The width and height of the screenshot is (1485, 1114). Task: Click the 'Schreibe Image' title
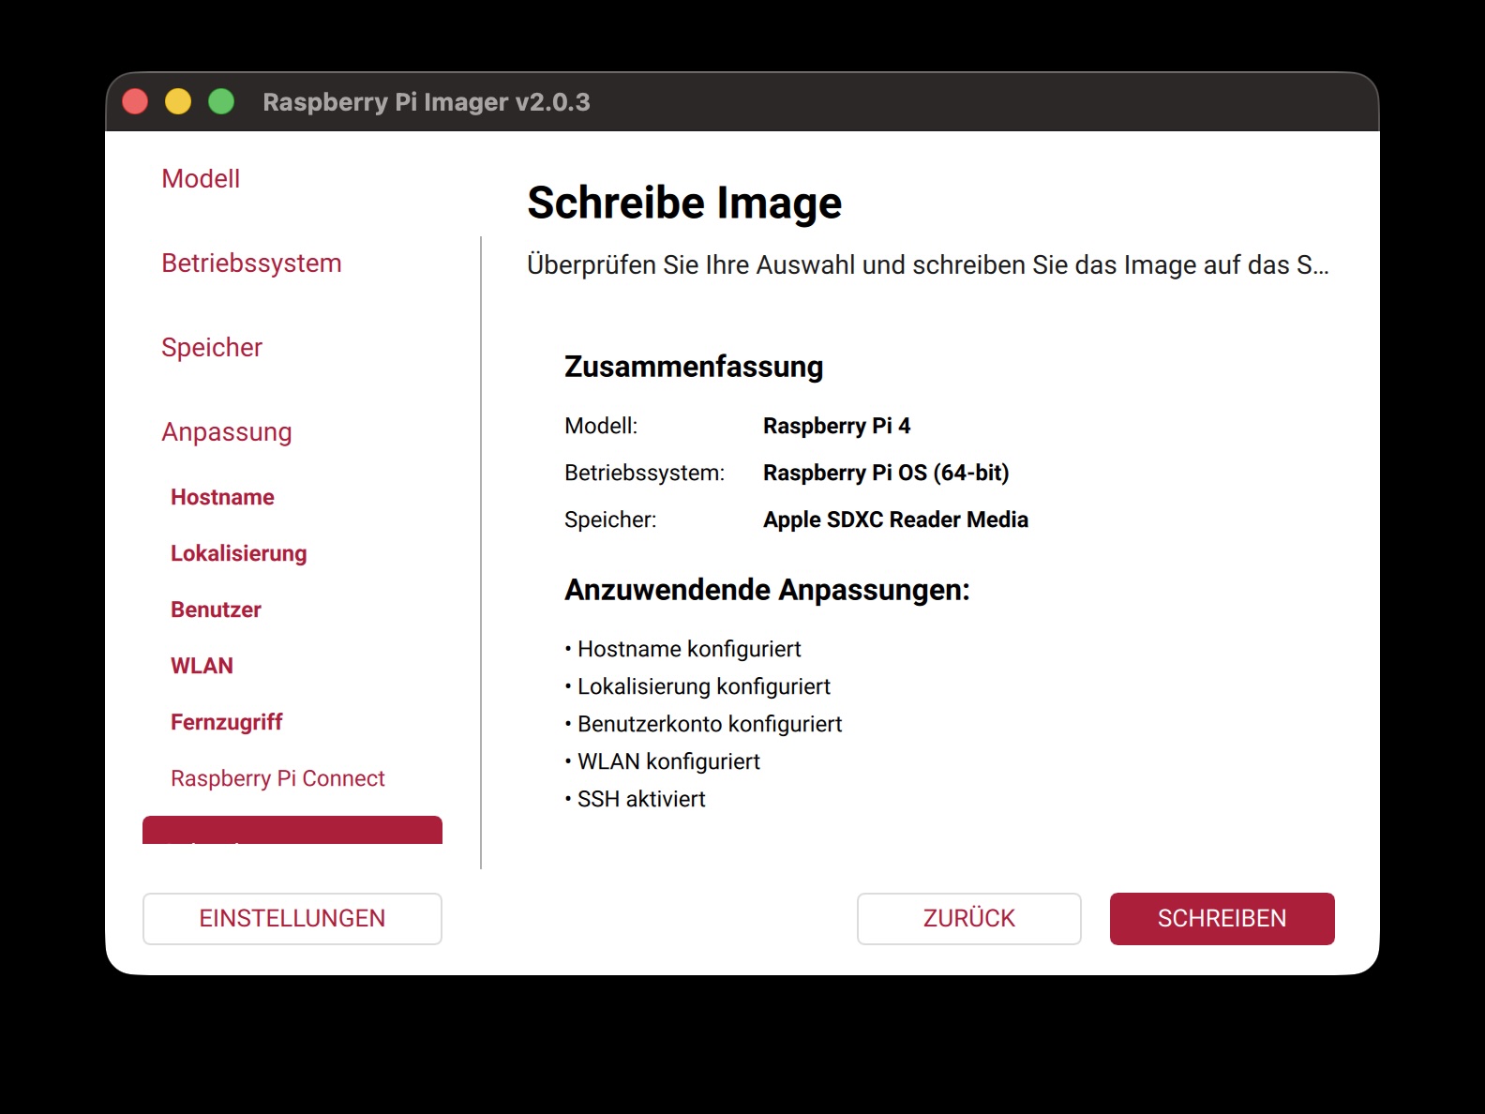684,203
